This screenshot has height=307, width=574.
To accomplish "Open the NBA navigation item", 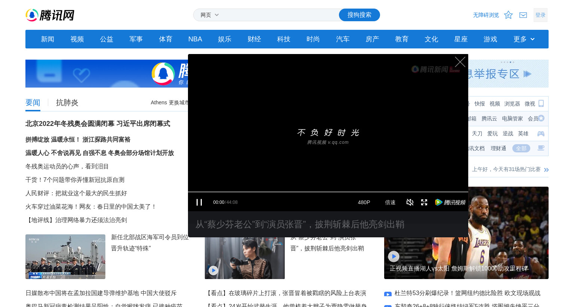I will (195, 39).
